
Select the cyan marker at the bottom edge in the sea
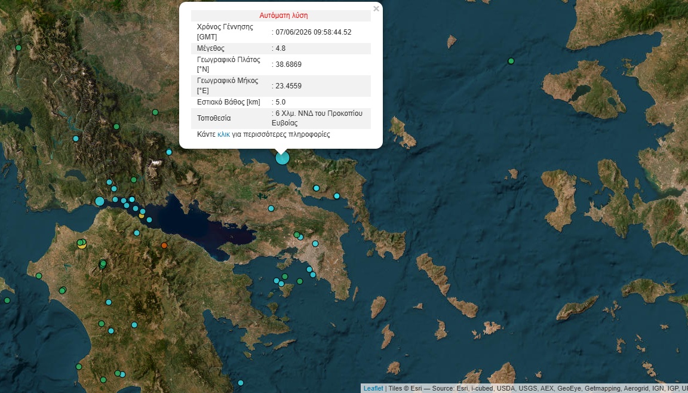[x=241, y=383]
